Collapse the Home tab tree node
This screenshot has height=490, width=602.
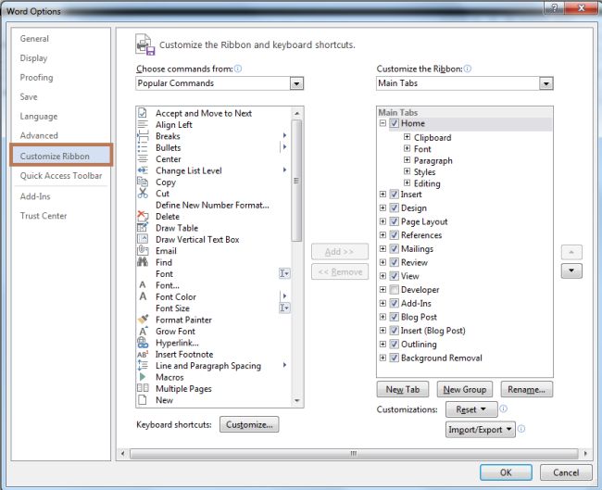click(x=383, y=123)
